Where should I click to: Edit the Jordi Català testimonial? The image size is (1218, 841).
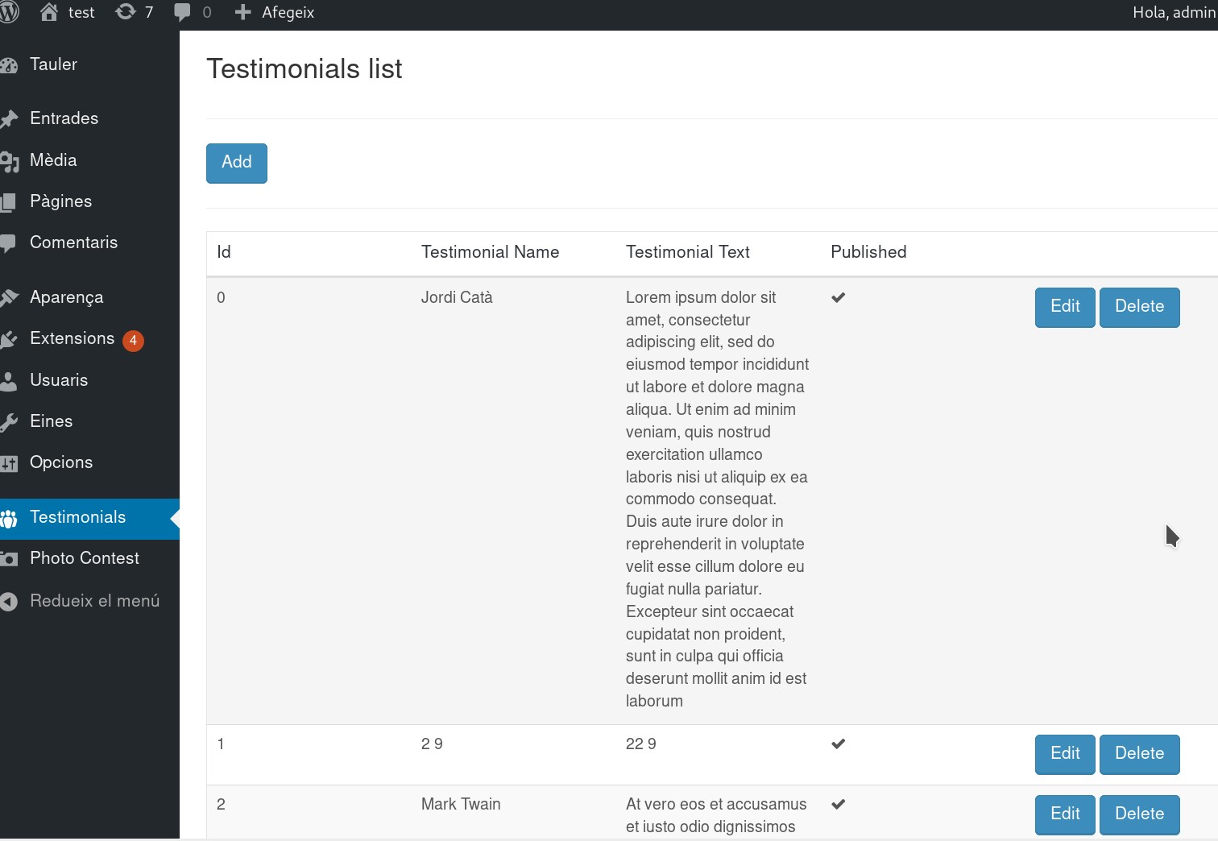1065,307
